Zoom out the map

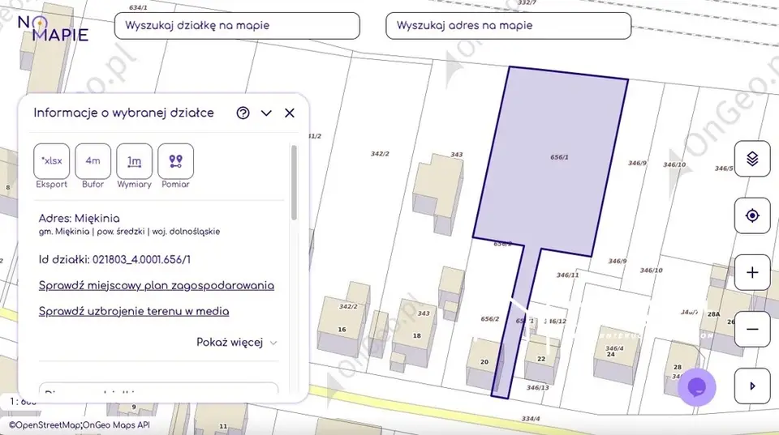(x=752, y=330)
